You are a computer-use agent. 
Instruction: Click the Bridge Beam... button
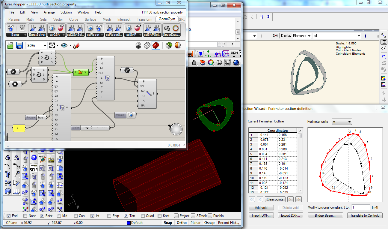(x=325, y=215)
